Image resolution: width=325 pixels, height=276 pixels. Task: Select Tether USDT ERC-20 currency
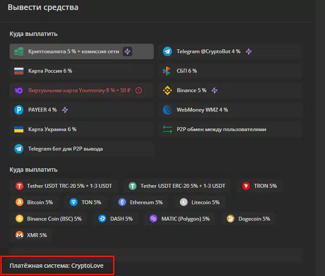(x=177, y=186)
